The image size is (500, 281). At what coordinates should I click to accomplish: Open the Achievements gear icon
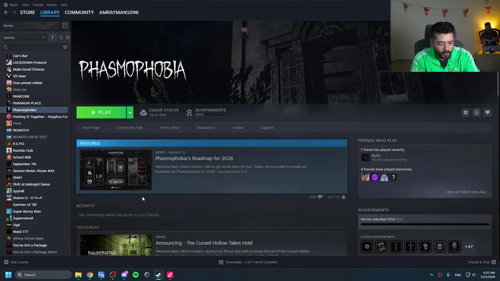(x=189, y=112)
